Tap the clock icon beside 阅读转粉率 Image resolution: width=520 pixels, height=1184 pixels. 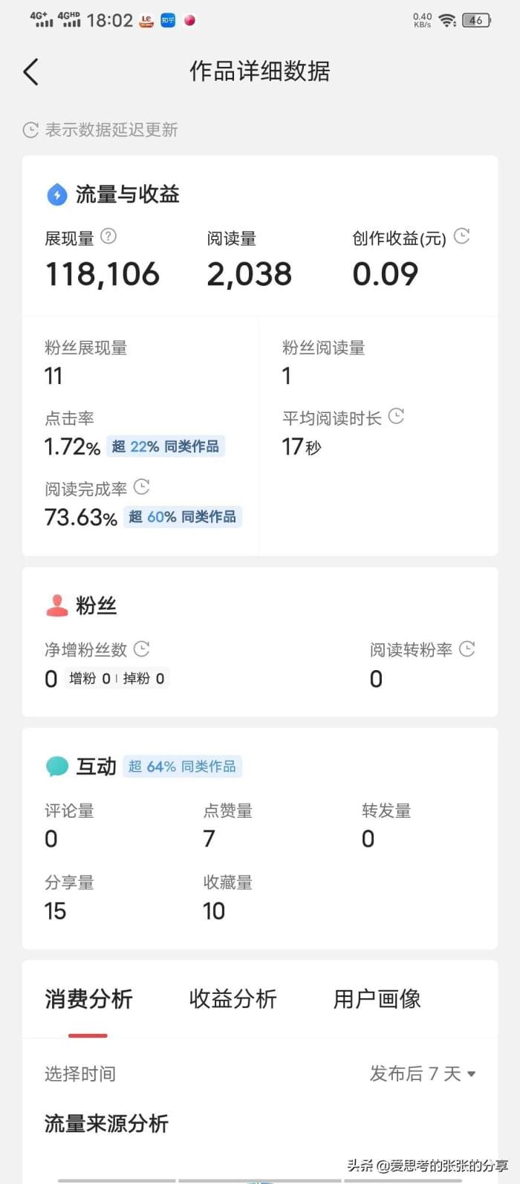[x=467, y=648]
